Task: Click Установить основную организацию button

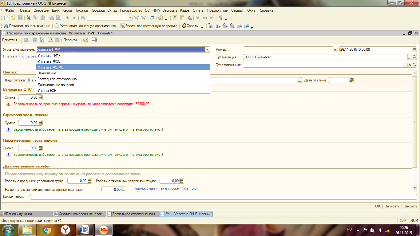Action: coord(85,26)
